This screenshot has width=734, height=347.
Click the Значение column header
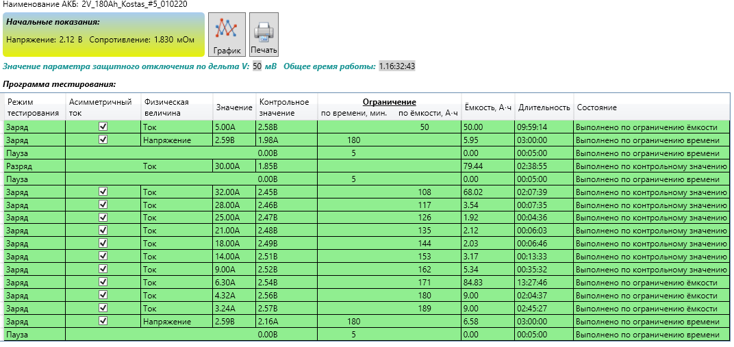point(234,107)
